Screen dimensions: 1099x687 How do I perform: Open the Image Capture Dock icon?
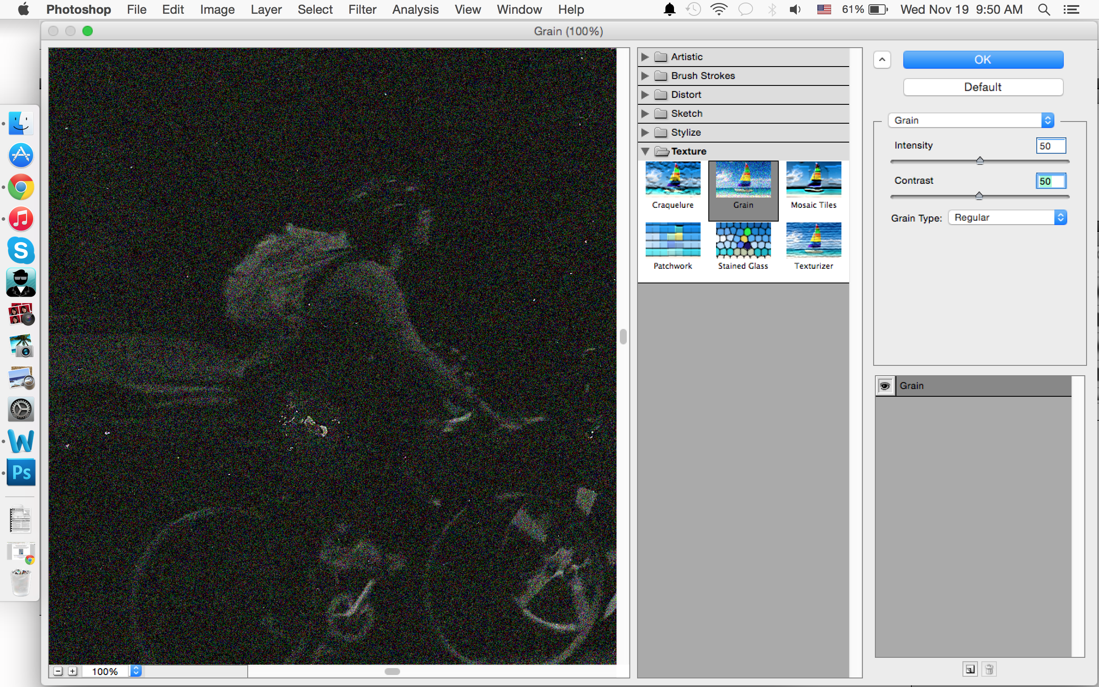click(21, 346)
